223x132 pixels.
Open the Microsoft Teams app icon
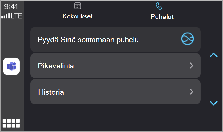tap(11, 66)
